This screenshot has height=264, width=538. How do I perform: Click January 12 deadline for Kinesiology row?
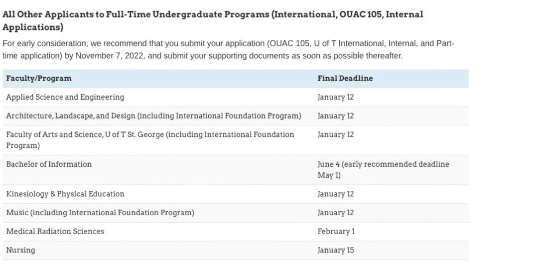click(335, 194)
